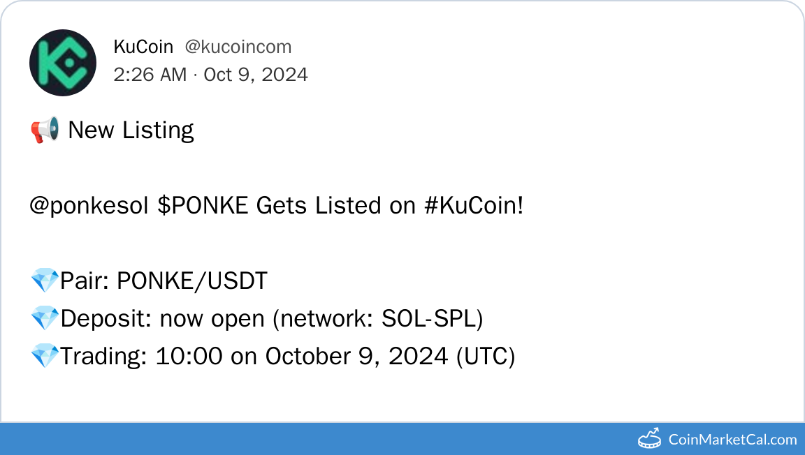Open the 2:26 AM Oct 9 timestamp
Viewport: 805px width, 455px height.
[210, 75]
